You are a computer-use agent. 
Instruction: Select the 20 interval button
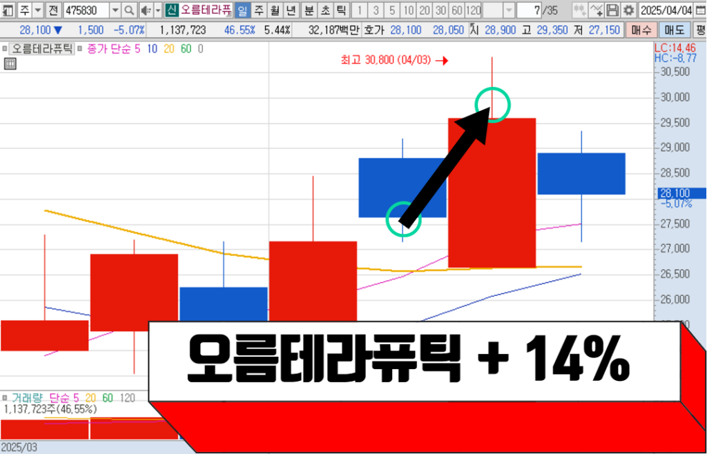pos(425,10)
